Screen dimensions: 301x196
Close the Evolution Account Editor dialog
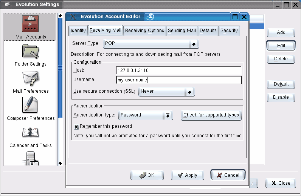point(244,17)
